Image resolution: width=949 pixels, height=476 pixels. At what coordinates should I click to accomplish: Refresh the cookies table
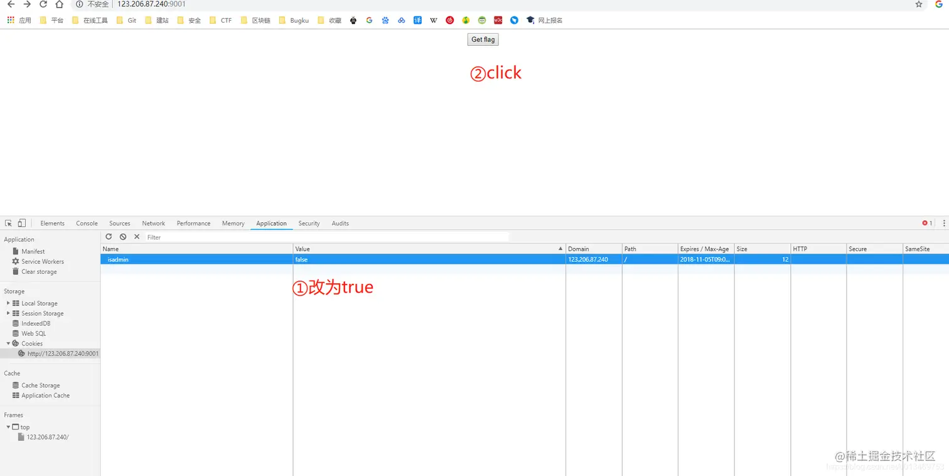tap(109, 237)
